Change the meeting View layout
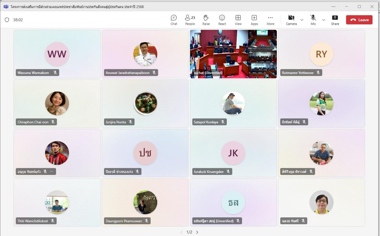This screenshot has height=236, width=380. coord(238,20)
